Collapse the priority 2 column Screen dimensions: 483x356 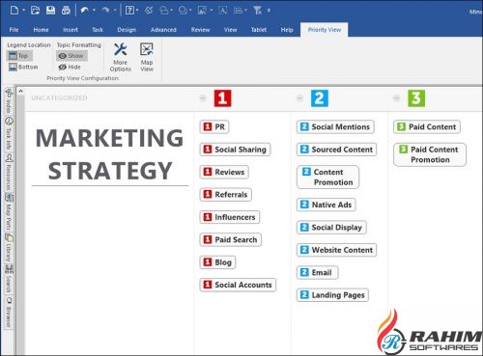click(x=299, y=98)
